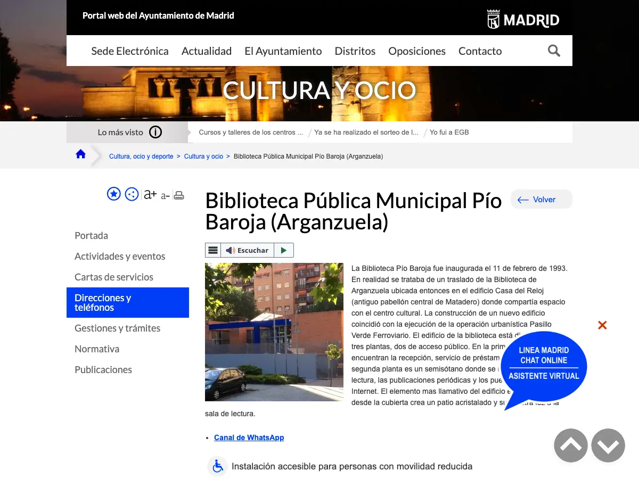Go to the home page via the house icon
Viewport: 639px width, 479px height.
click(x=80, y=154)
